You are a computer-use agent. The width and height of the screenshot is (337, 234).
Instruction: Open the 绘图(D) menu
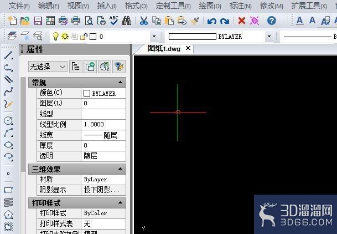210,6
